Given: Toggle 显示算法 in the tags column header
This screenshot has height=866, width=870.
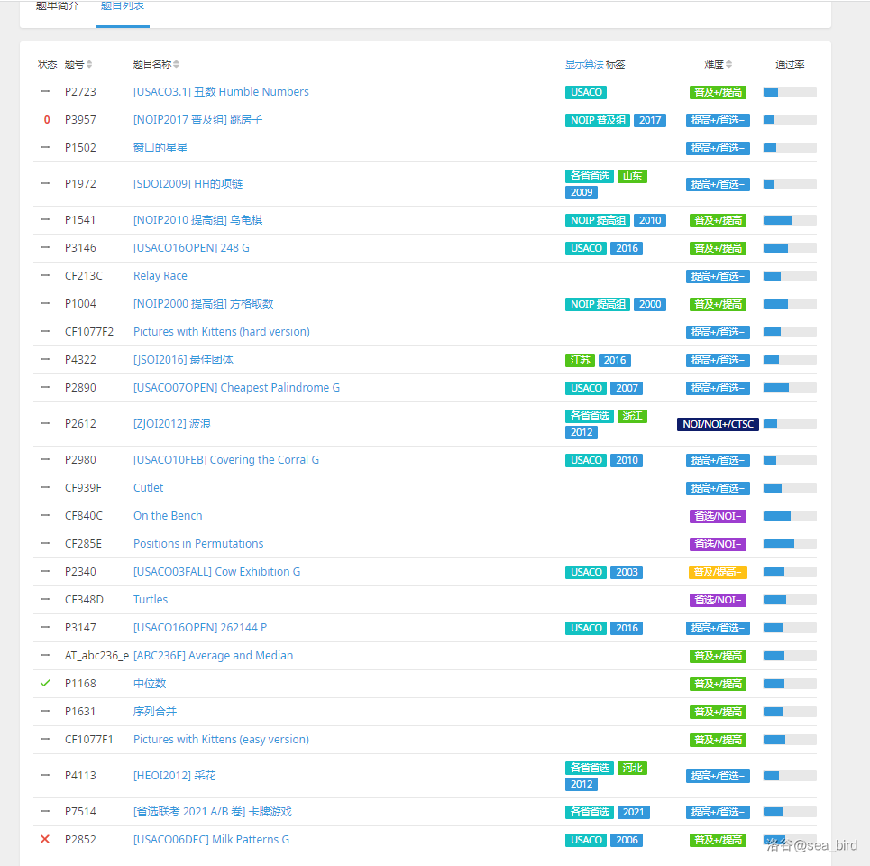Looking at the screenshot, I should 584,64.
